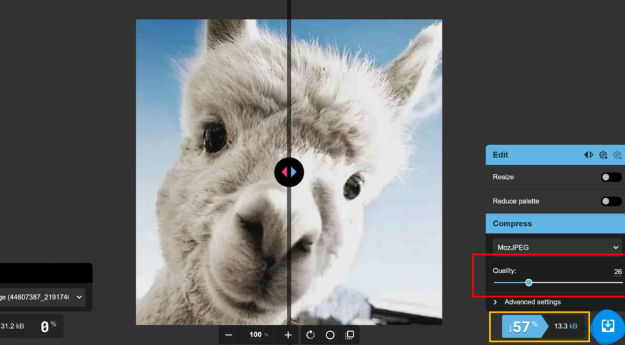Click the circle background toggle icon

click(x=330, y=335)
